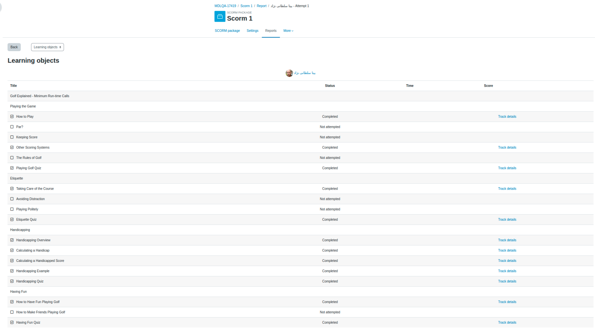
Task: Click the Status column header
Action: [330, 86]
